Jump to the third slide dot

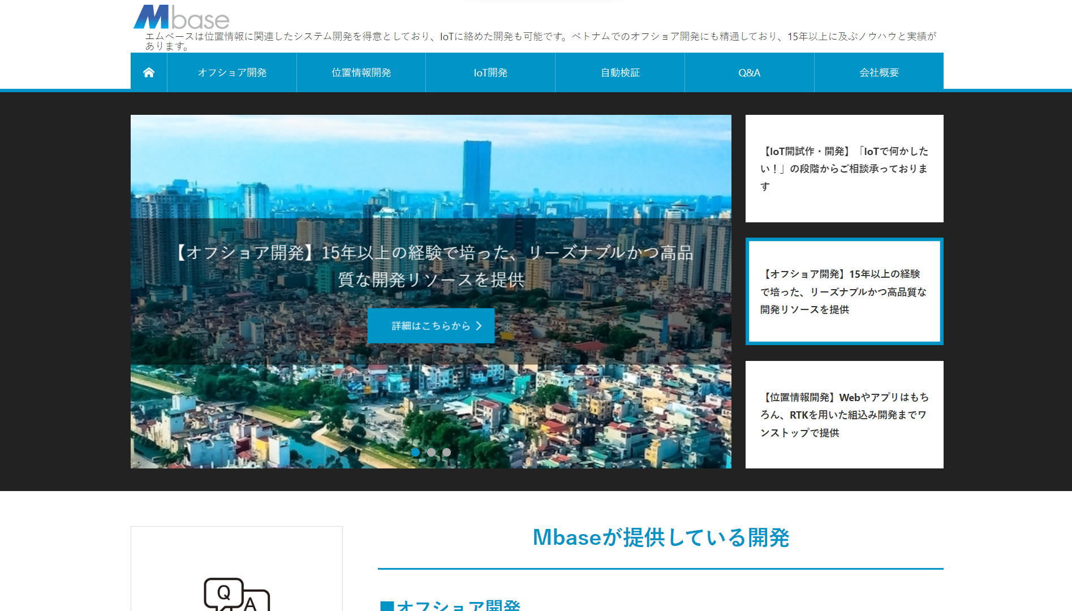[446, 452]
